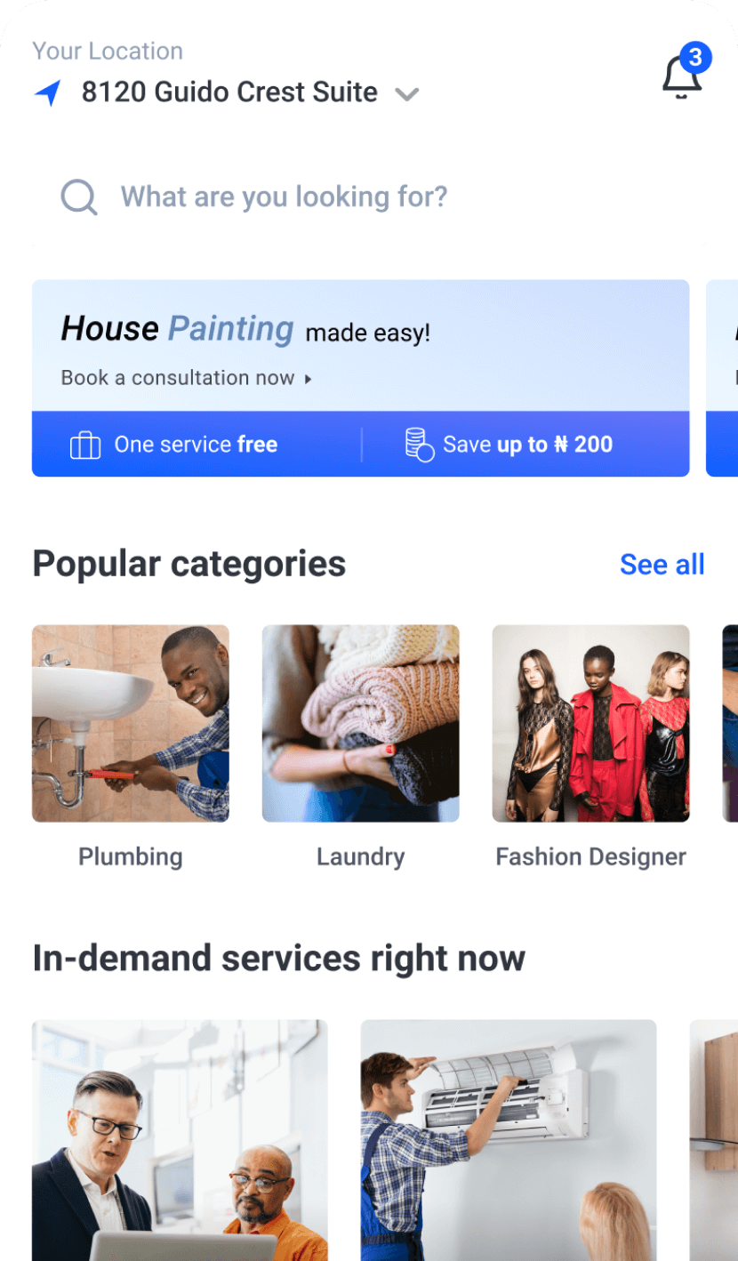Click the magnifying glass search icon
Viewport: 738px width, 1261px height.
tap(79, 197)
